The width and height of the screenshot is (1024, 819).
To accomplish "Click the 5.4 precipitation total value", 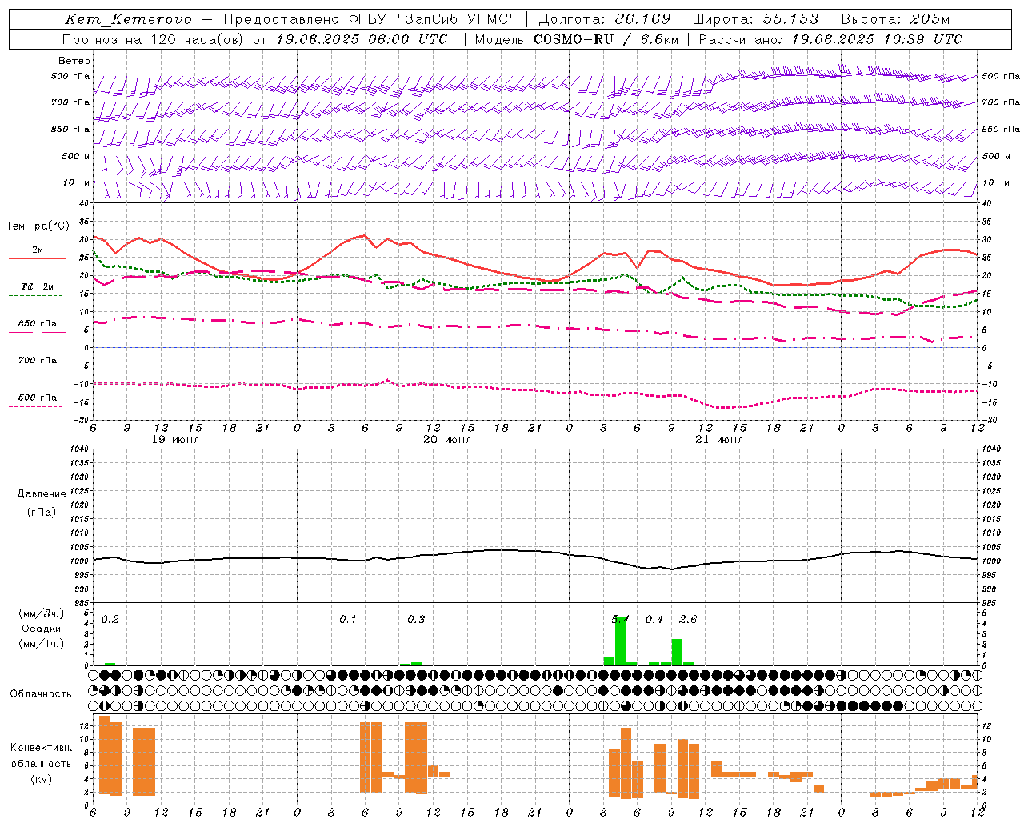I will pos(621,620).
